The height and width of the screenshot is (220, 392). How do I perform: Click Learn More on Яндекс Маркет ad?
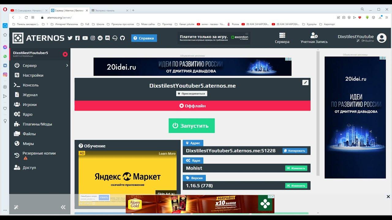pos(167,154)
